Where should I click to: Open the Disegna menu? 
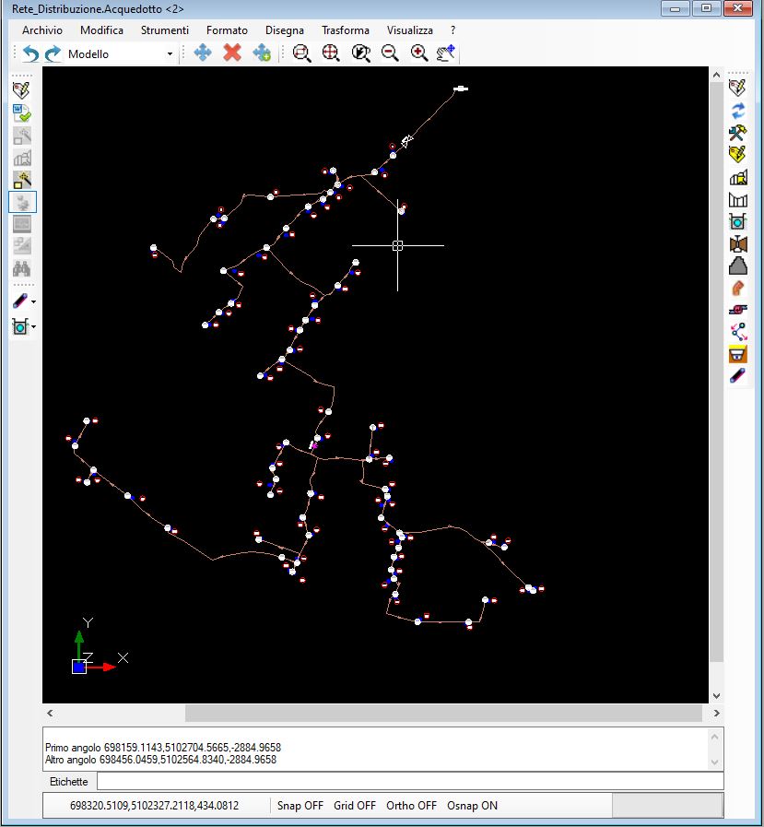point(284,30)
